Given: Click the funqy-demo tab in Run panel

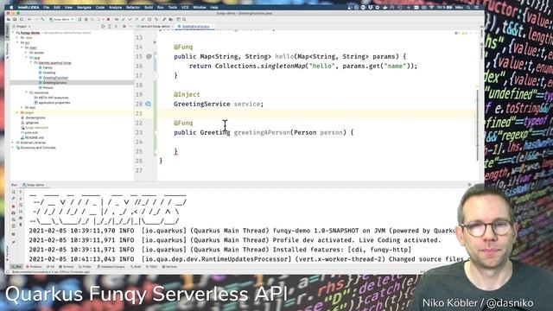Looking at the screenshot, I should (34, 185).
